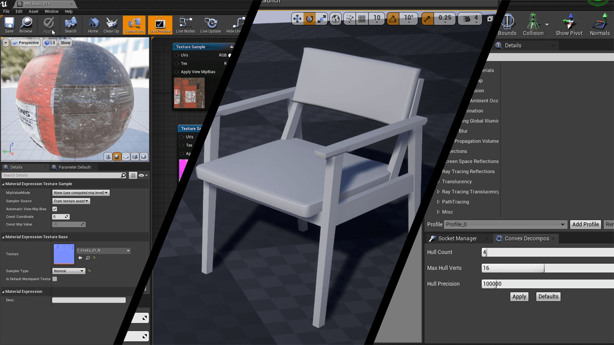Click the Search icon in the toolbar

[x=71, y=24]
